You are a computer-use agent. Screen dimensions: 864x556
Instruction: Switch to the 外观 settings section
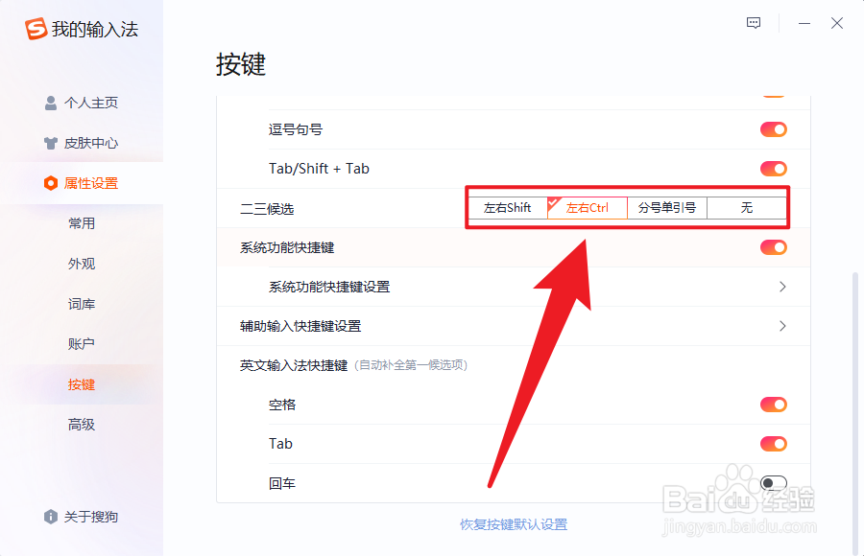tap(82, 263)
